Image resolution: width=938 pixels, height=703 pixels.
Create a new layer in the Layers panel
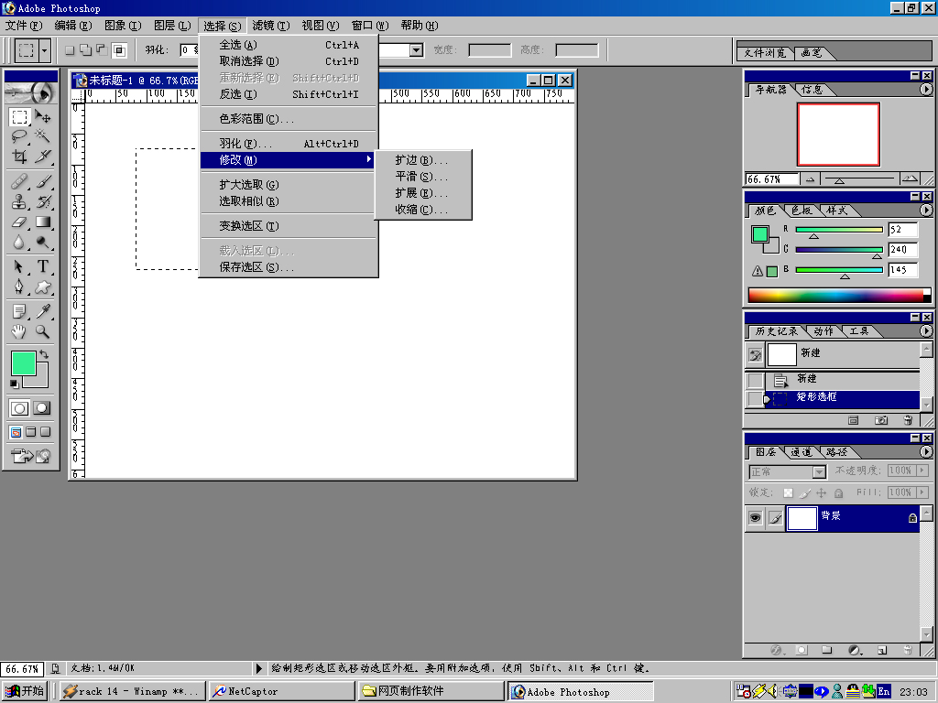[881, 650]
